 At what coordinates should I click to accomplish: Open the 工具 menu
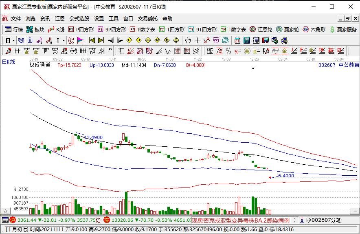tap(114, 19)
